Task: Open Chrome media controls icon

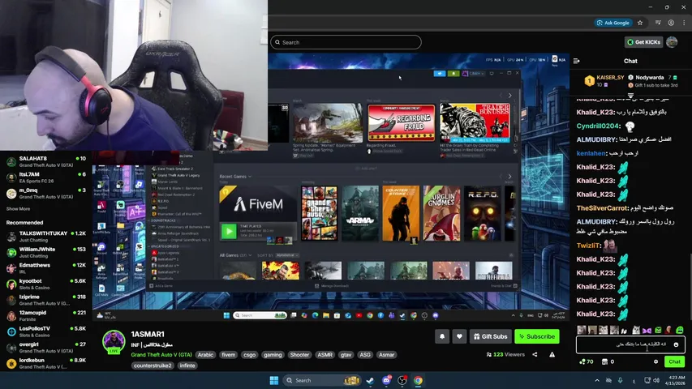Action: click(x=658, y=23)
